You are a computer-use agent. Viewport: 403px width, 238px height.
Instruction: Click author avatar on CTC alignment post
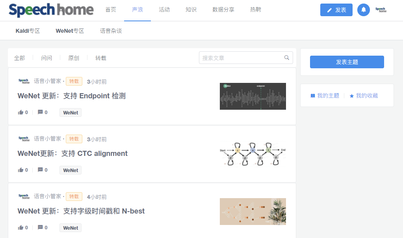[x=24, y=139]
